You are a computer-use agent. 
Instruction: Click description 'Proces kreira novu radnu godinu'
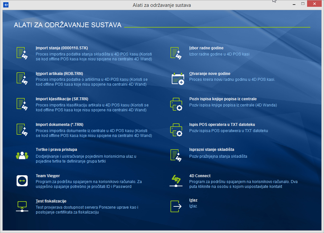[232, 80]
